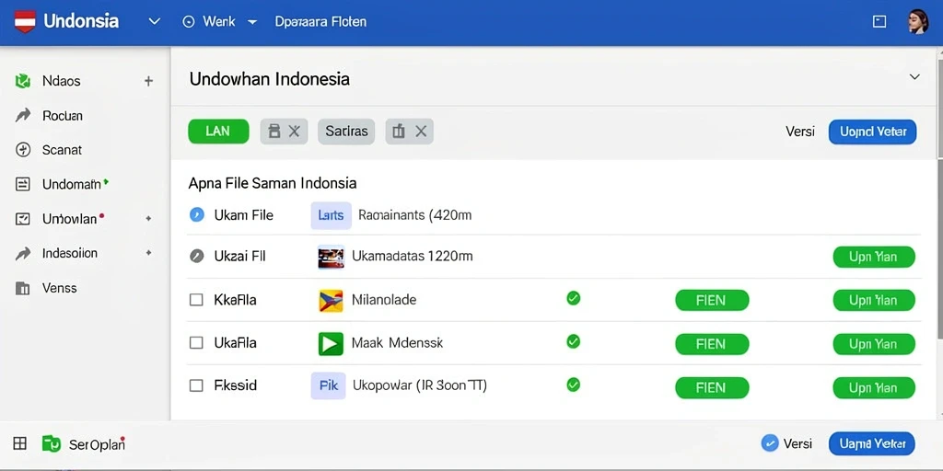Expand the Indesoiion sidebar item
The width and height of the screenshot is (943, 471).
coord(148,254)
